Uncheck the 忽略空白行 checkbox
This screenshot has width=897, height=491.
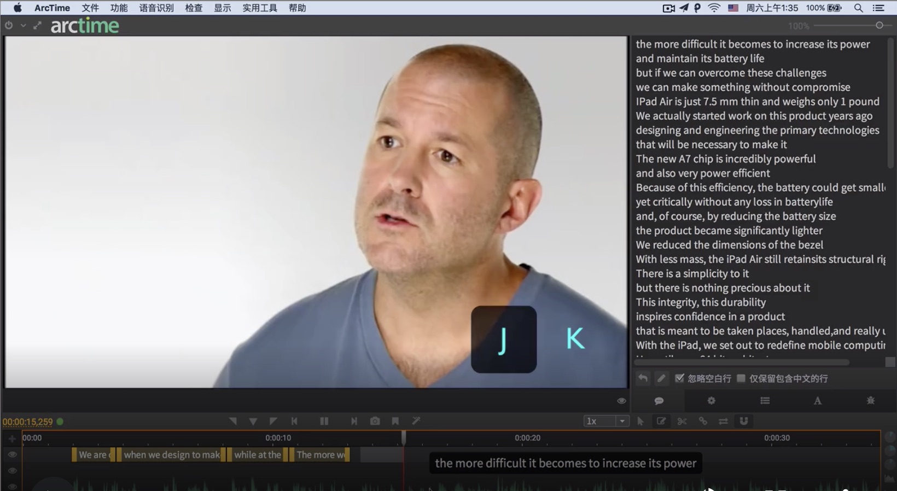click(679, 378)
